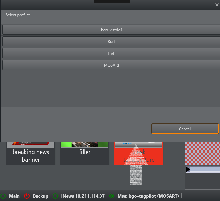Grab the drag handle at top center

point(111,2)
